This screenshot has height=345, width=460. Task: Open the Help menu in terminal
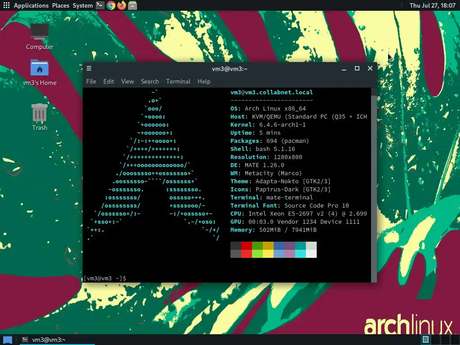tap(204, 81)
